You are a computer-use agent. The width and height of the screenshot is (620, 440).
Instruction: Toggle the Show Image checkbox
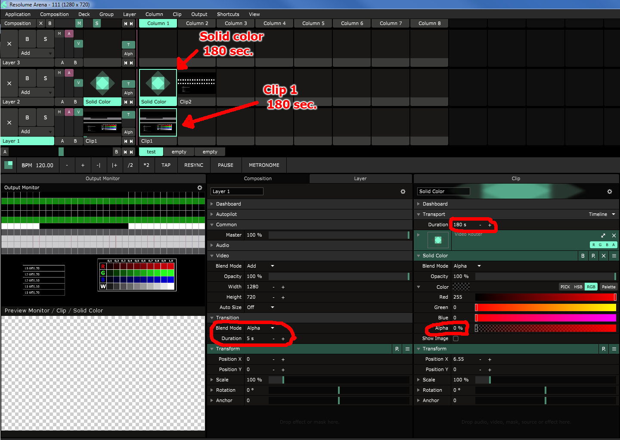point(456,339)
